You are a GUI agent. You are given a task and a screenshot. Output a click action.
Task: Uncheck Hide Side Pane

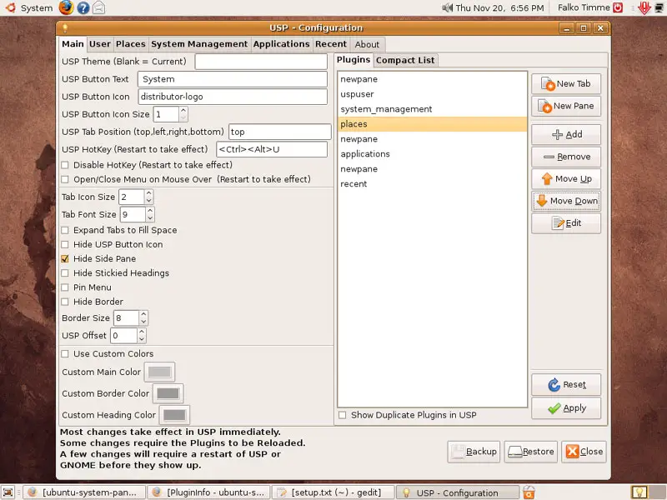pos(65,258)
